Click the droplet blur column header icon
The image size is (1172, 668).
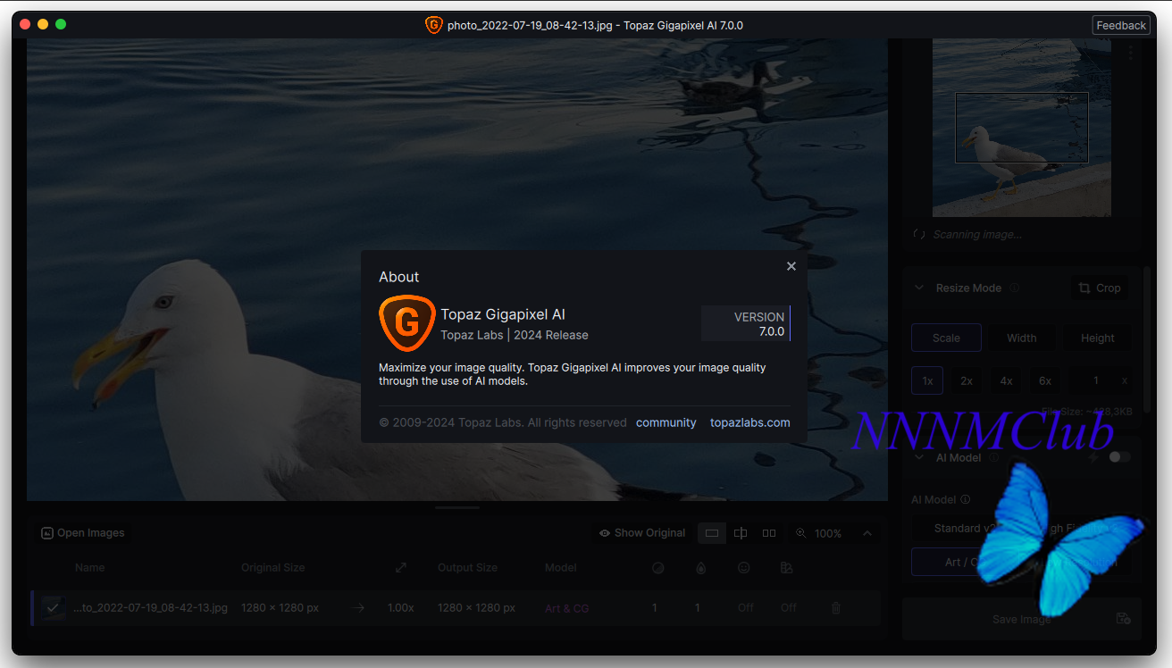pyautogui.click(x=701, y=567)
